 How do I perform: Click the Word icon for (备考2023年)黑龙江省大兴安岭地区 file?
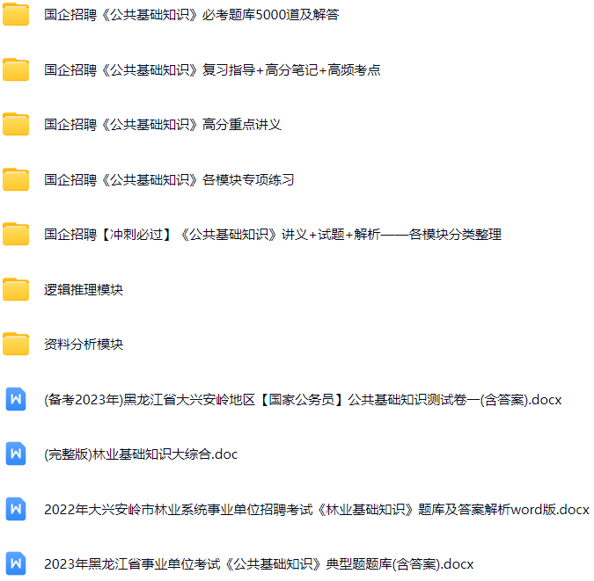[x=16, y=399]
